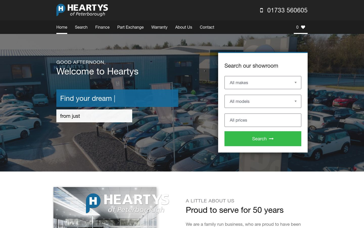Click the Find your dream text field
The image size is (364, 228).
pyautogui.click(x=117, y=98)
